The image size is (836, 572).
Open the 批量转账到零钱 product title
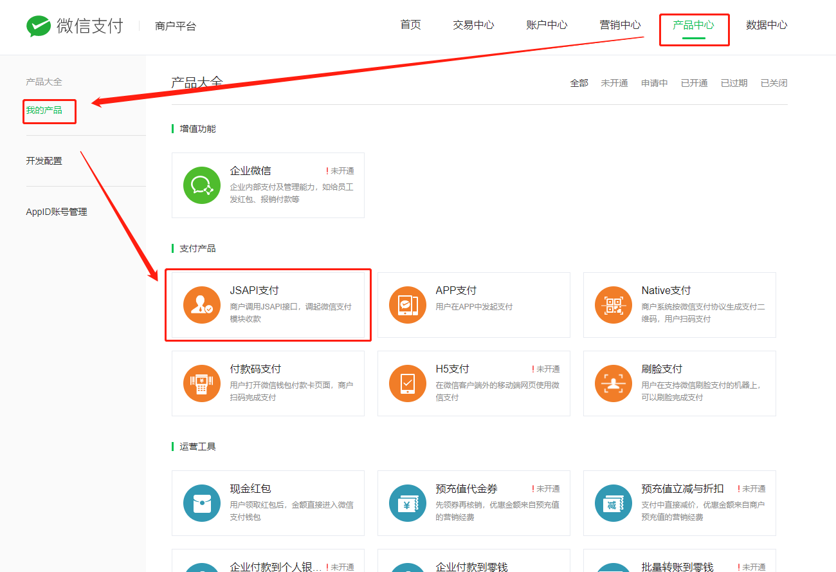click(x=677, y=567)
